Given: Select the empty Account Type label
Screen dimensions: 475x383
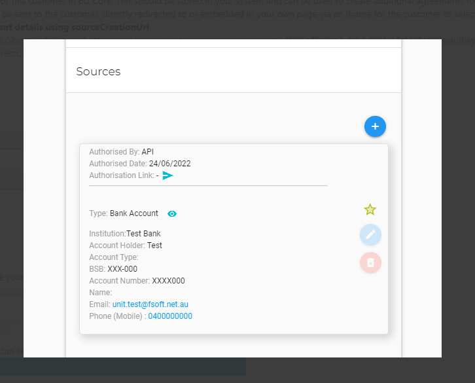Looking at the screenshot, I should pyautogui.click(x=114, y=257).
